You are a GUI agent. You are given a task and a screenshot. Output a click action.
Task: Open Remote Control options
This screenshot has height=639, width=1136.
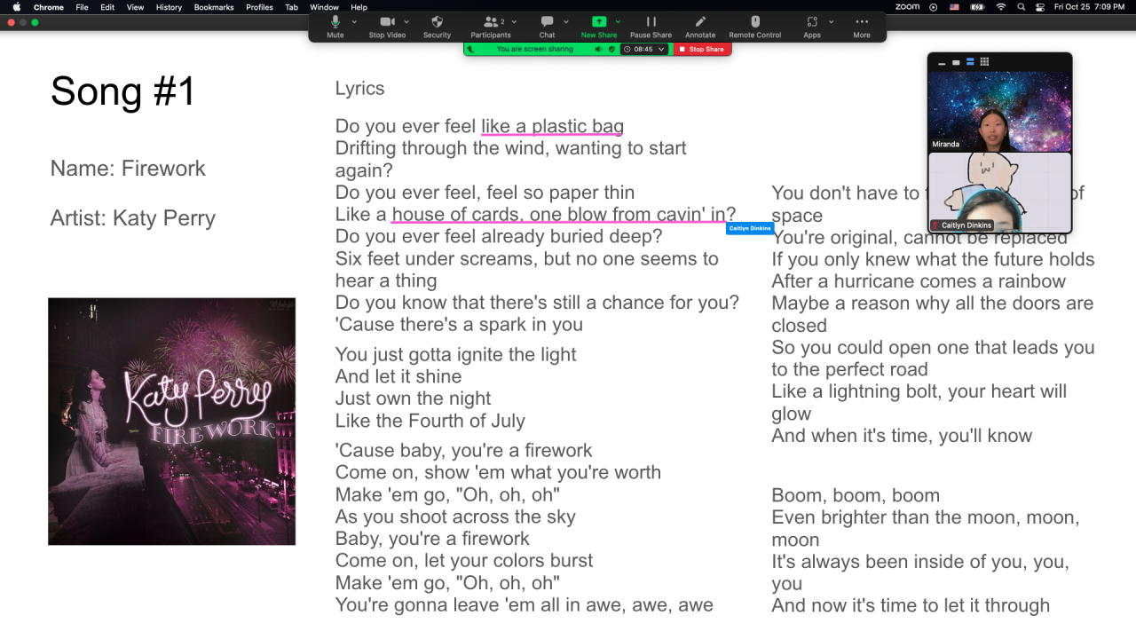coord(755,26)
